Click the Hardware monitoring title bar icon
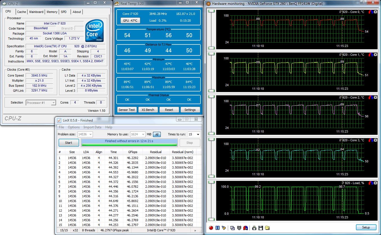Viewport: 381px width, 235px height. [x=208, y=4]
